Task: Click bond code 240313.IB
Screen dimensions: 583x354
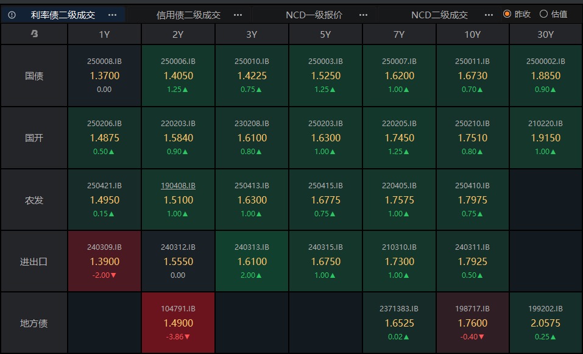Action: coord(252,247)
